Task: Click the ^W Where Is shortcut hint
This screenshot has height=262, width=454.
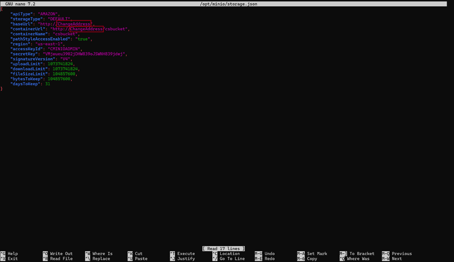Action: click(x=99, y=254)
